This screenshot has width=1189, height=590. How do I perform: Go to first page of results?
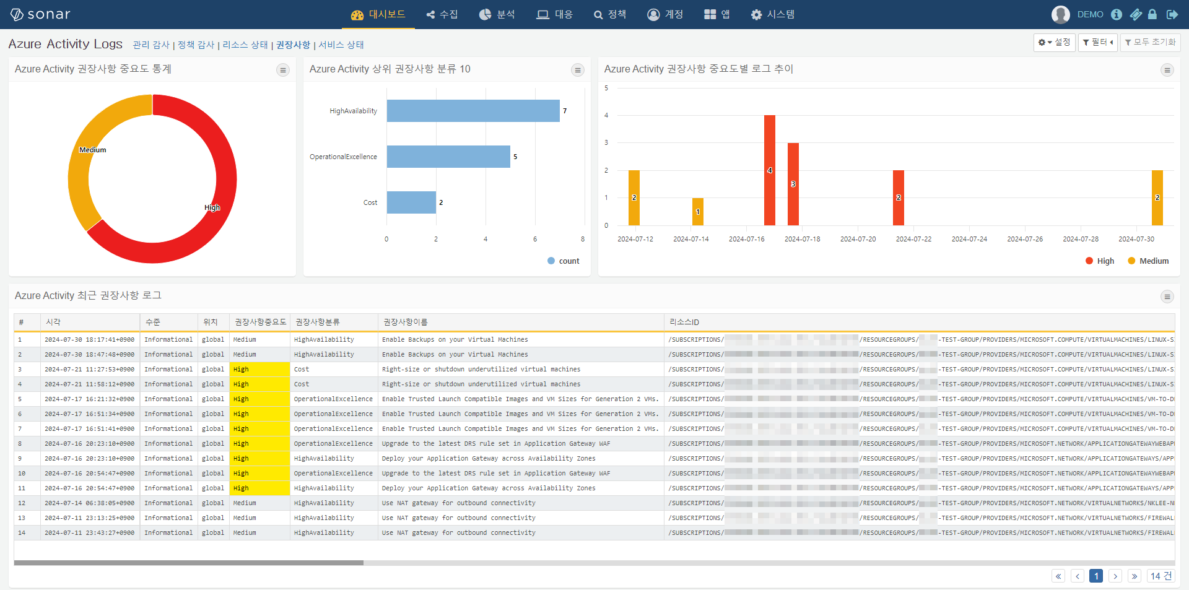pos(1058,576)
